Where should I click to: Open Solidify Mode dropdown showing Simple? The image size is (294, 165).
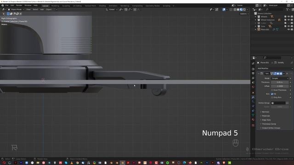280,78
